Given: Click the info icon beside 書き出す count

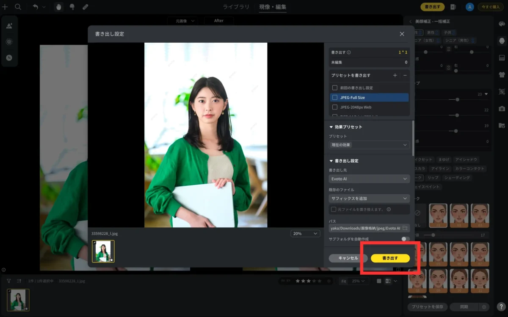Looking at the screenshot, I should tap(349, 52).
